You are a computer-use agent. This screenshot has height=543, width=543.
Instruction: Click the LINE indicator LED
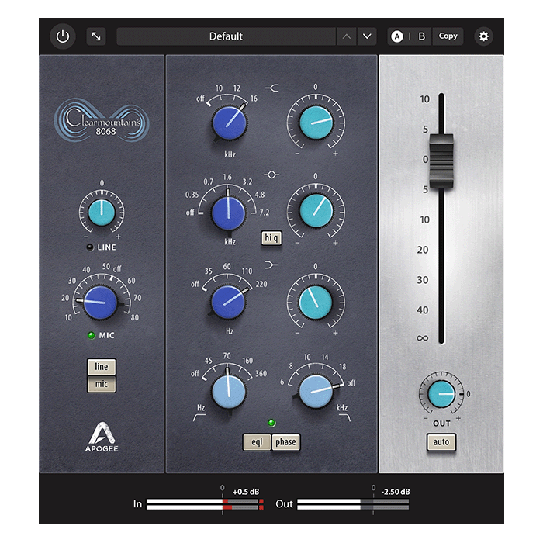coord(90,247)
